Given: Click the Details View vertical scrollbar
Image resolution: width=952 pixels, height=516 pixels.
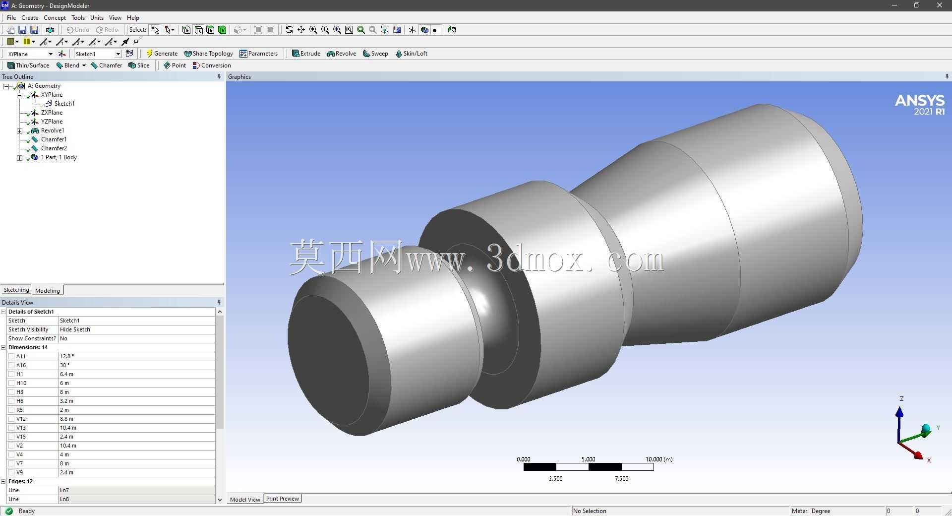Looking at the screenshot, I should tap(220, 372).
